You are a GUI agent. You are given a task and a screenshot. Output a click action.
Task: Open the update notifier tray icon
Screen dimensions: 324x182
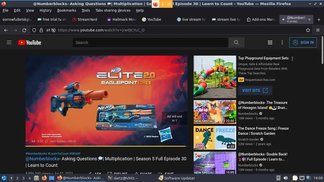pos(308,178)
